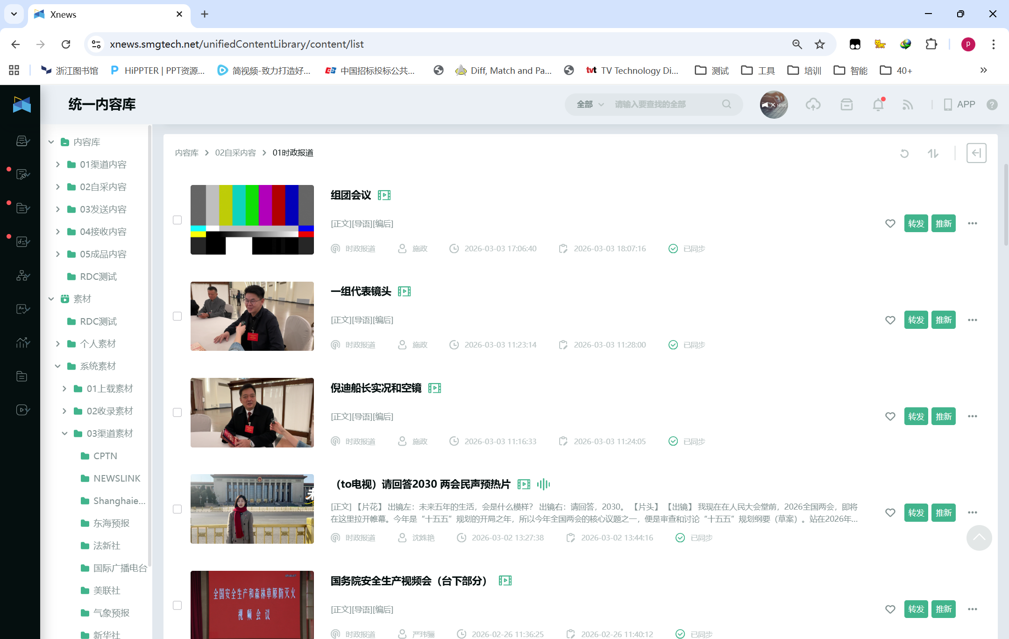Go to 02自采内容 in breadcrumb
The height and width of the screenshot is (639, 1009).
[x=235, y=153]
